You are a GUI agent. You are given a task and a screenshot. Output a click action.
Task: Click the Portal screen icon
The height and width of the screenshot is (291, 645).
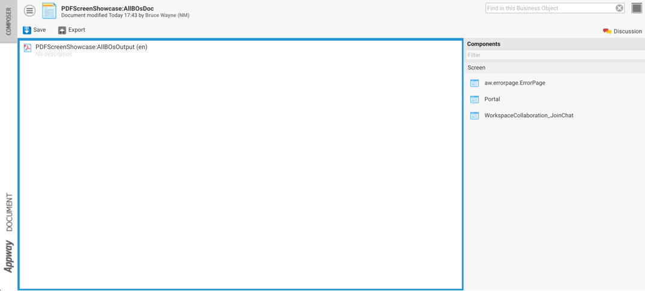[474, 99]
